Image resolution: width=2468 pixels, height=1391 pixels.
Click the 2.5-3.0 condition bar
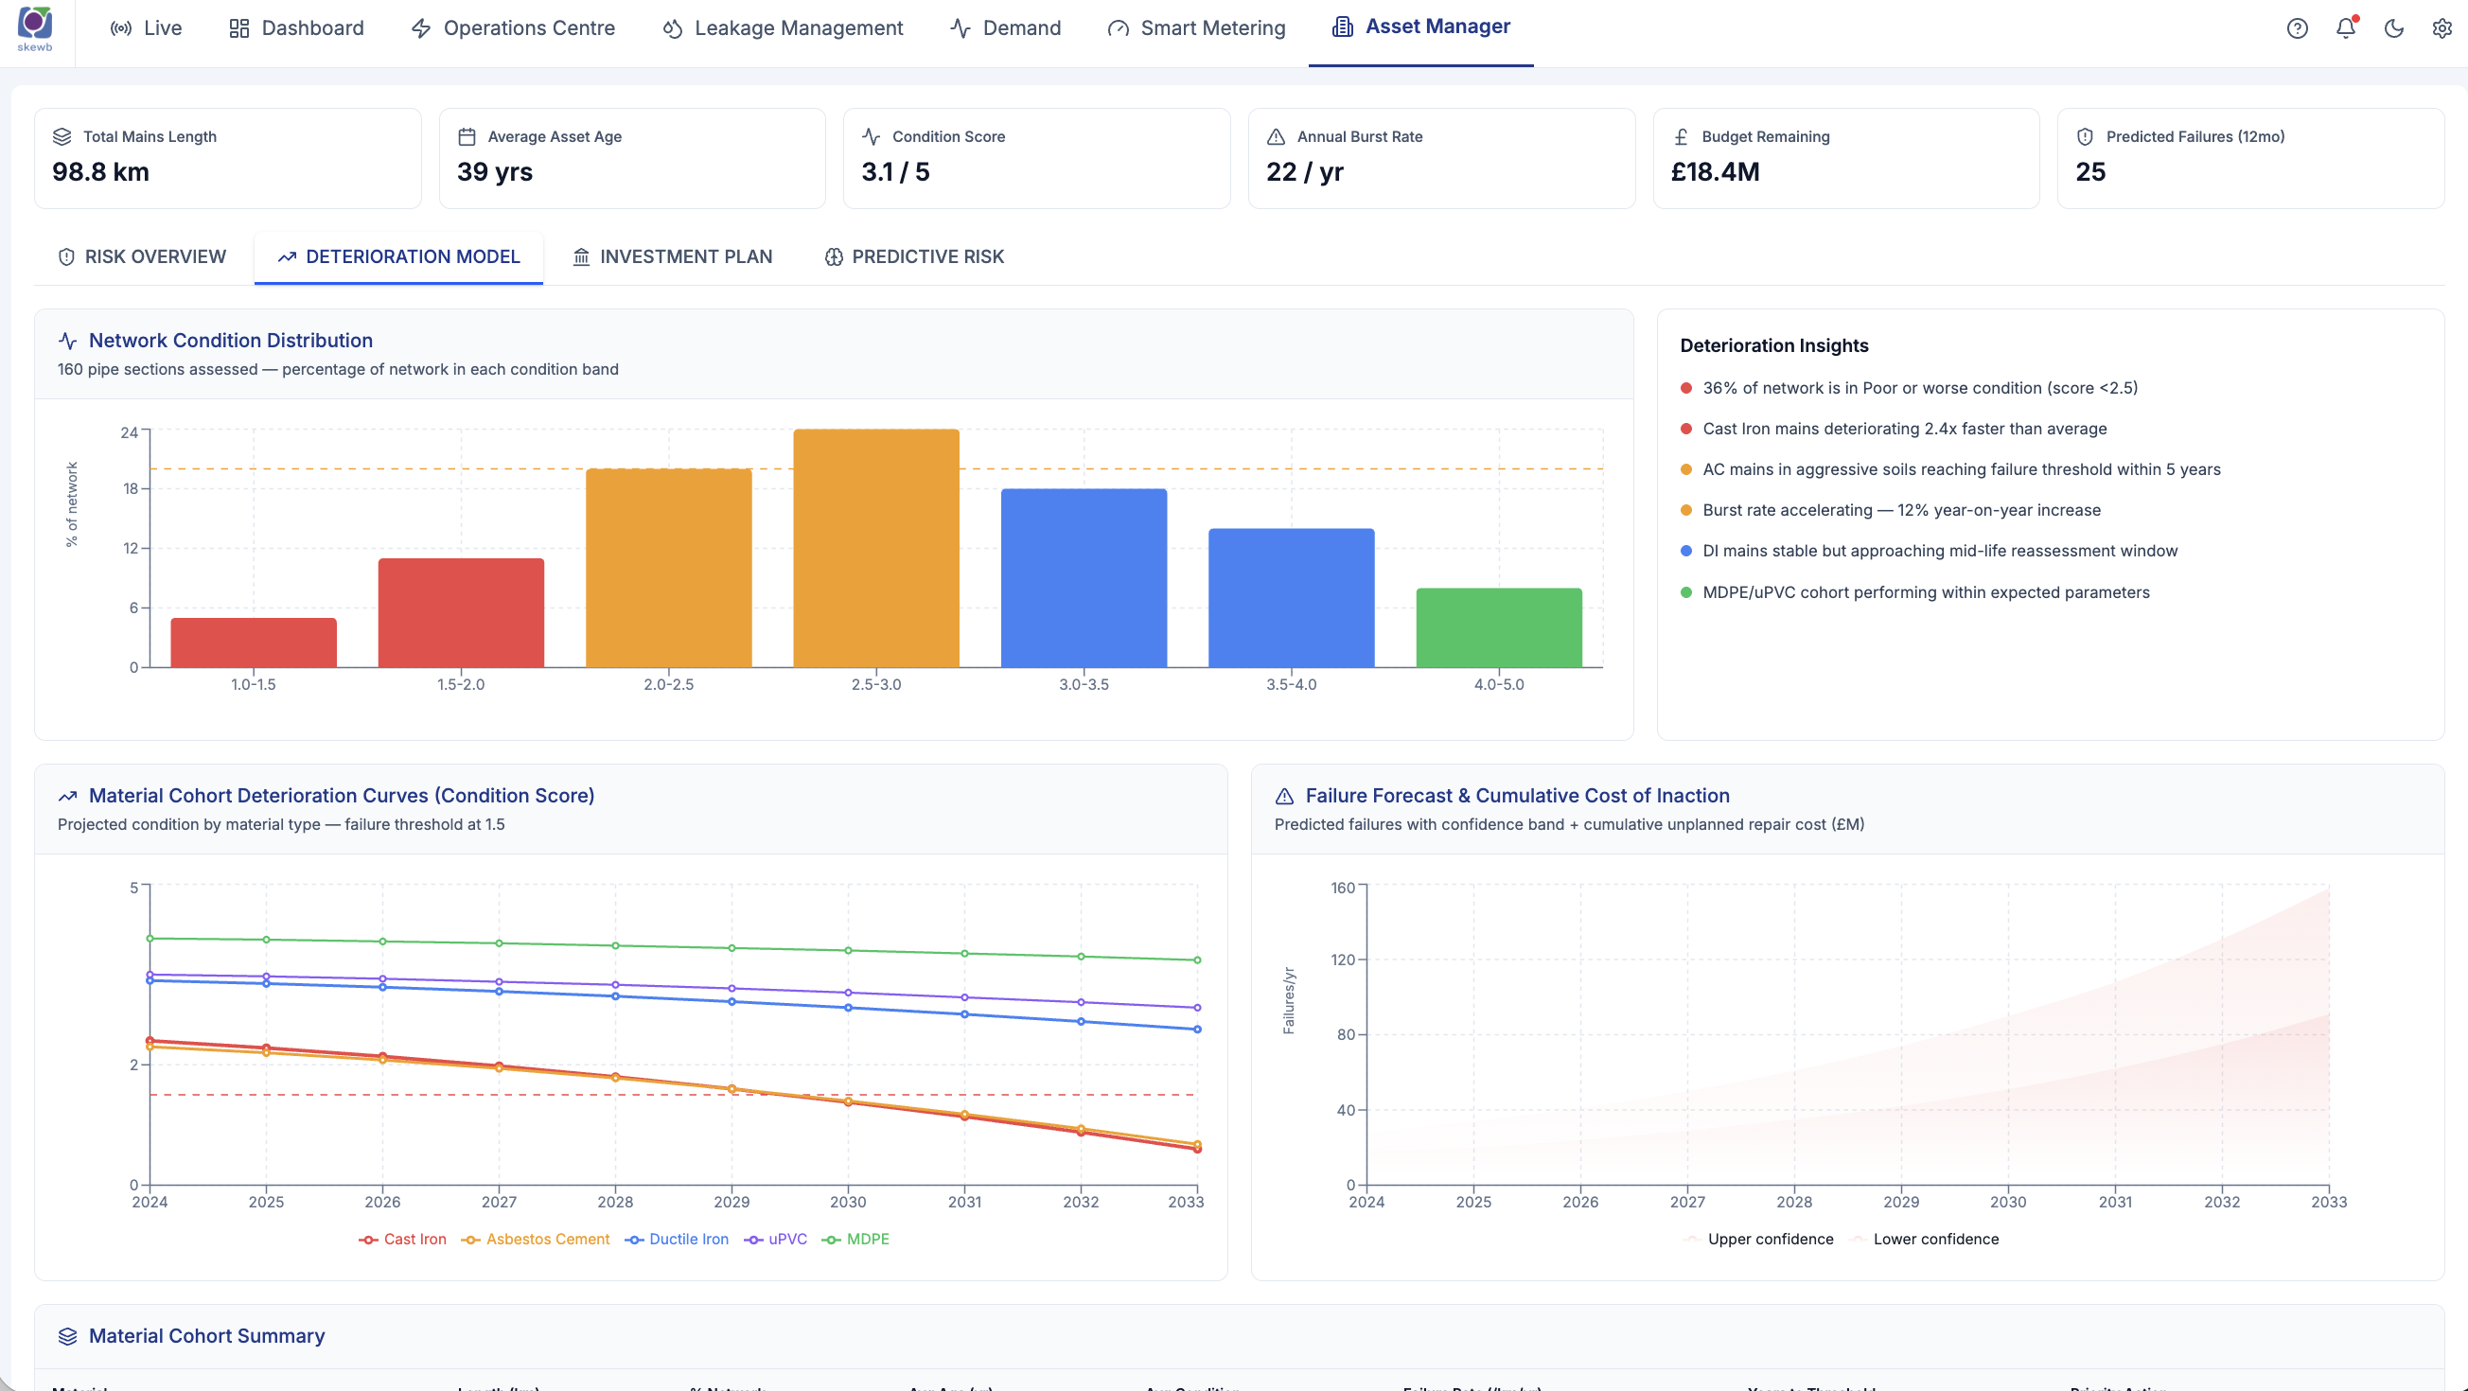point(876,548)
